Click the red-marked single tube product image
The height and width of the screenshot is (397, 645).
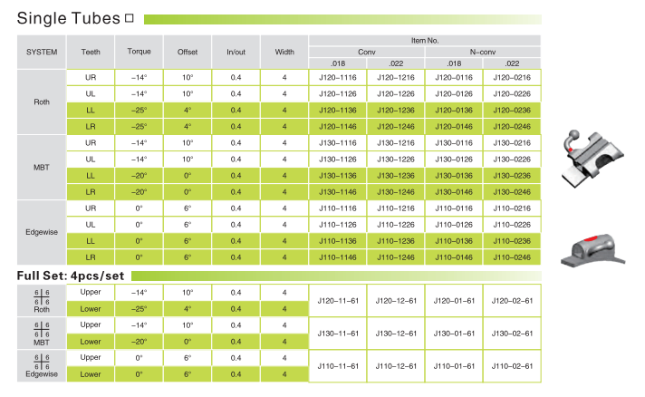(592, 250)
